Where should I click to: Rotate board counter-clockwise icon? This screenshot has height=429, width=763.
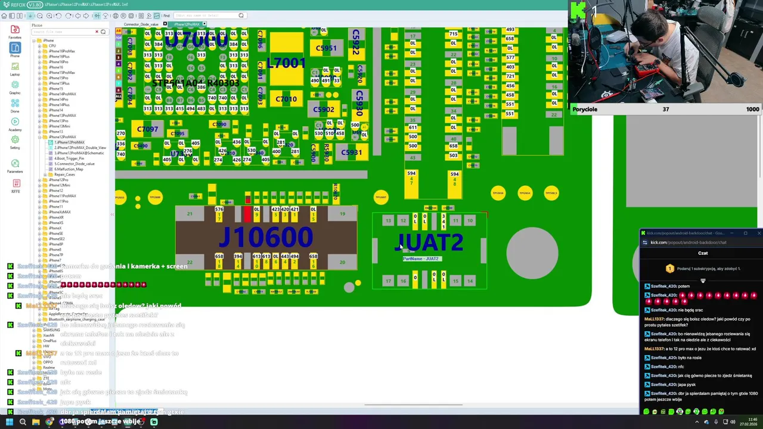pos(58,15)
